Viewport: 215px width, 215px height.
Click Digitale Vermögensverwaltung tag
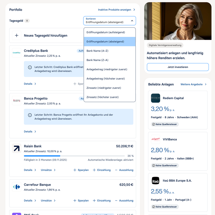tap(165, 45)
